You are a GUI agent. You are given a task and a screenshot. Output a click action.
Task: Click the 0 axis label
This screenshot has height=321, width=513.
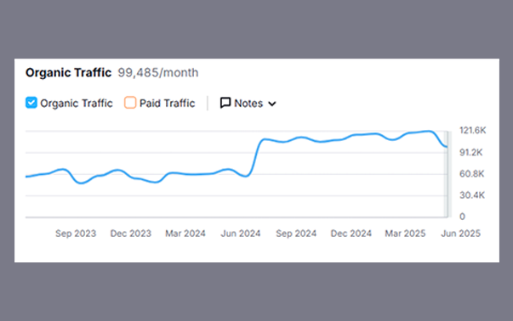coord(462,217)
